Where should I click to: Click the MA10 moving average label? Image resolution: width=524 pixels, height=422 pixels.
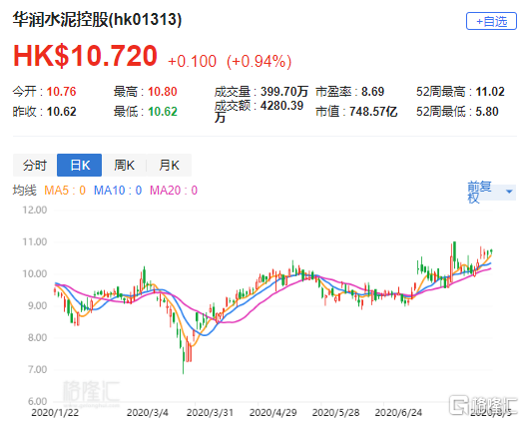[118, 191]
